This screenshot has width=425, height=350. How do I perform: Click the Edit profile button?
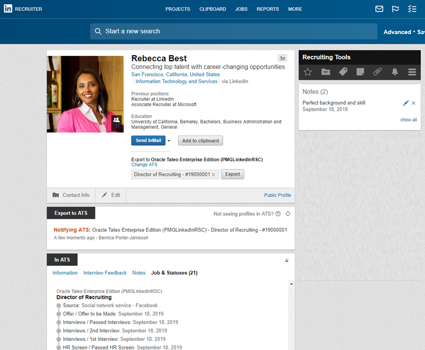111,195
